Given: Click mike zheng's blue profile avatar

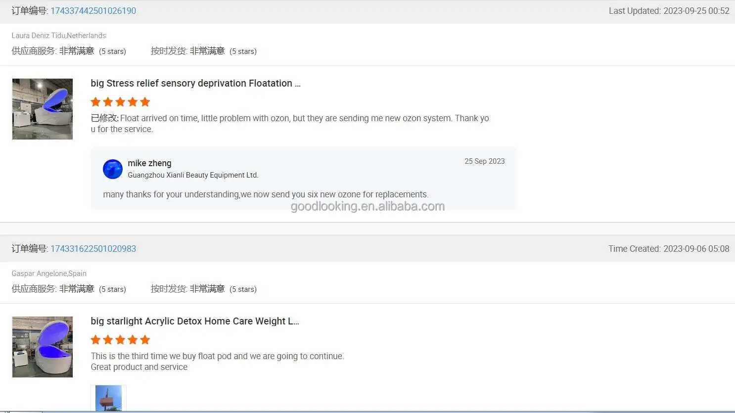Looking at the screenshot, I should [112, 169].
